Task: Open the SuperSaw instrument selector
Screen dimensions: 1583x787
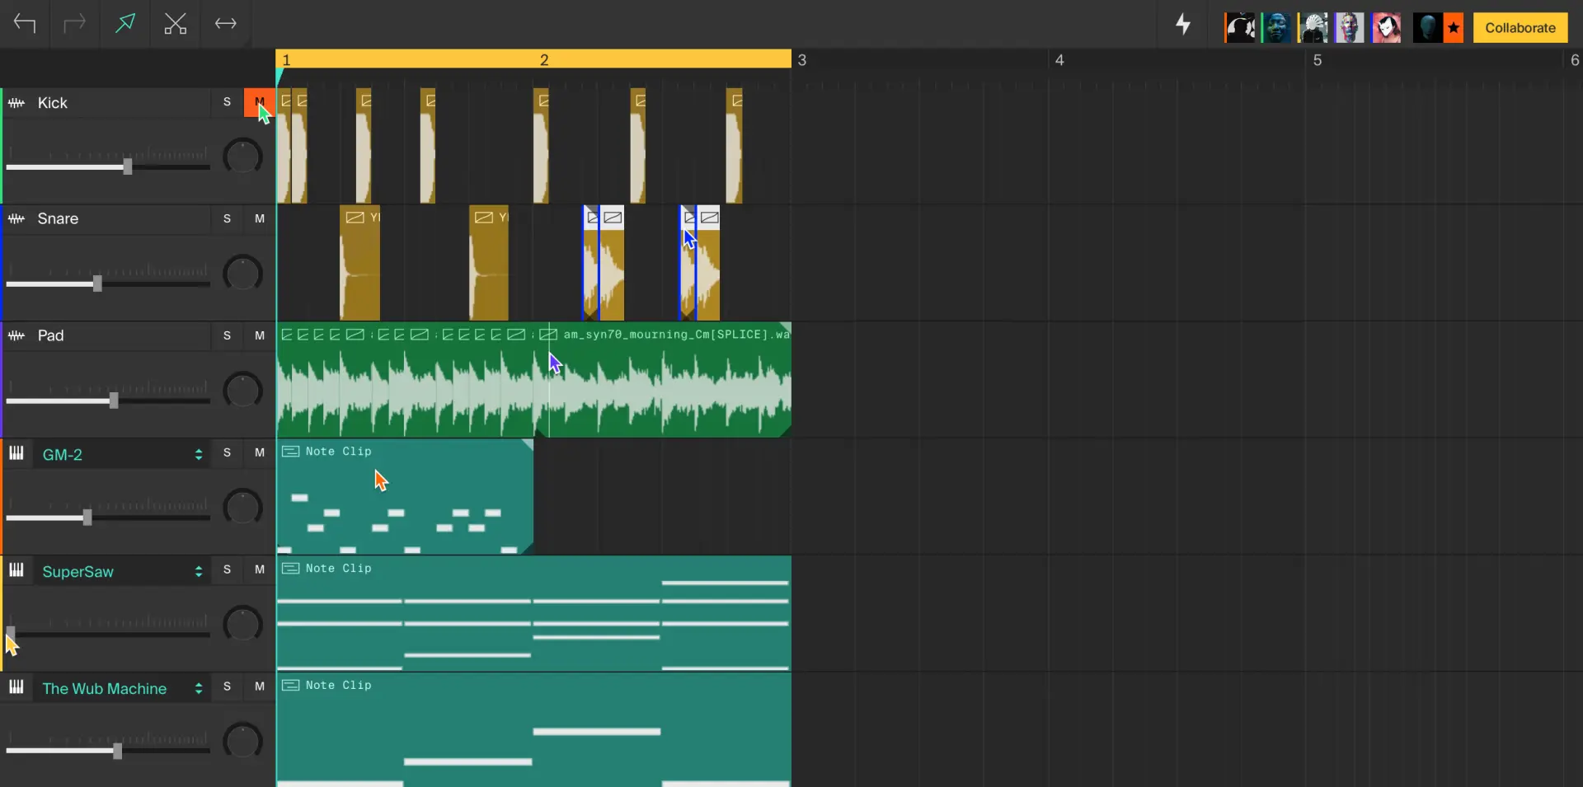Action: click(198, 571)
